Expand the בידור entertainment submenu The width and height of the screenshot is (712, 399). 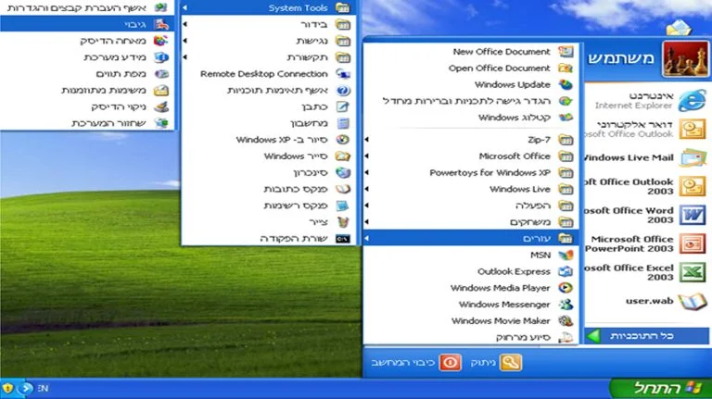pyautogui.click(x=268, y=24)
